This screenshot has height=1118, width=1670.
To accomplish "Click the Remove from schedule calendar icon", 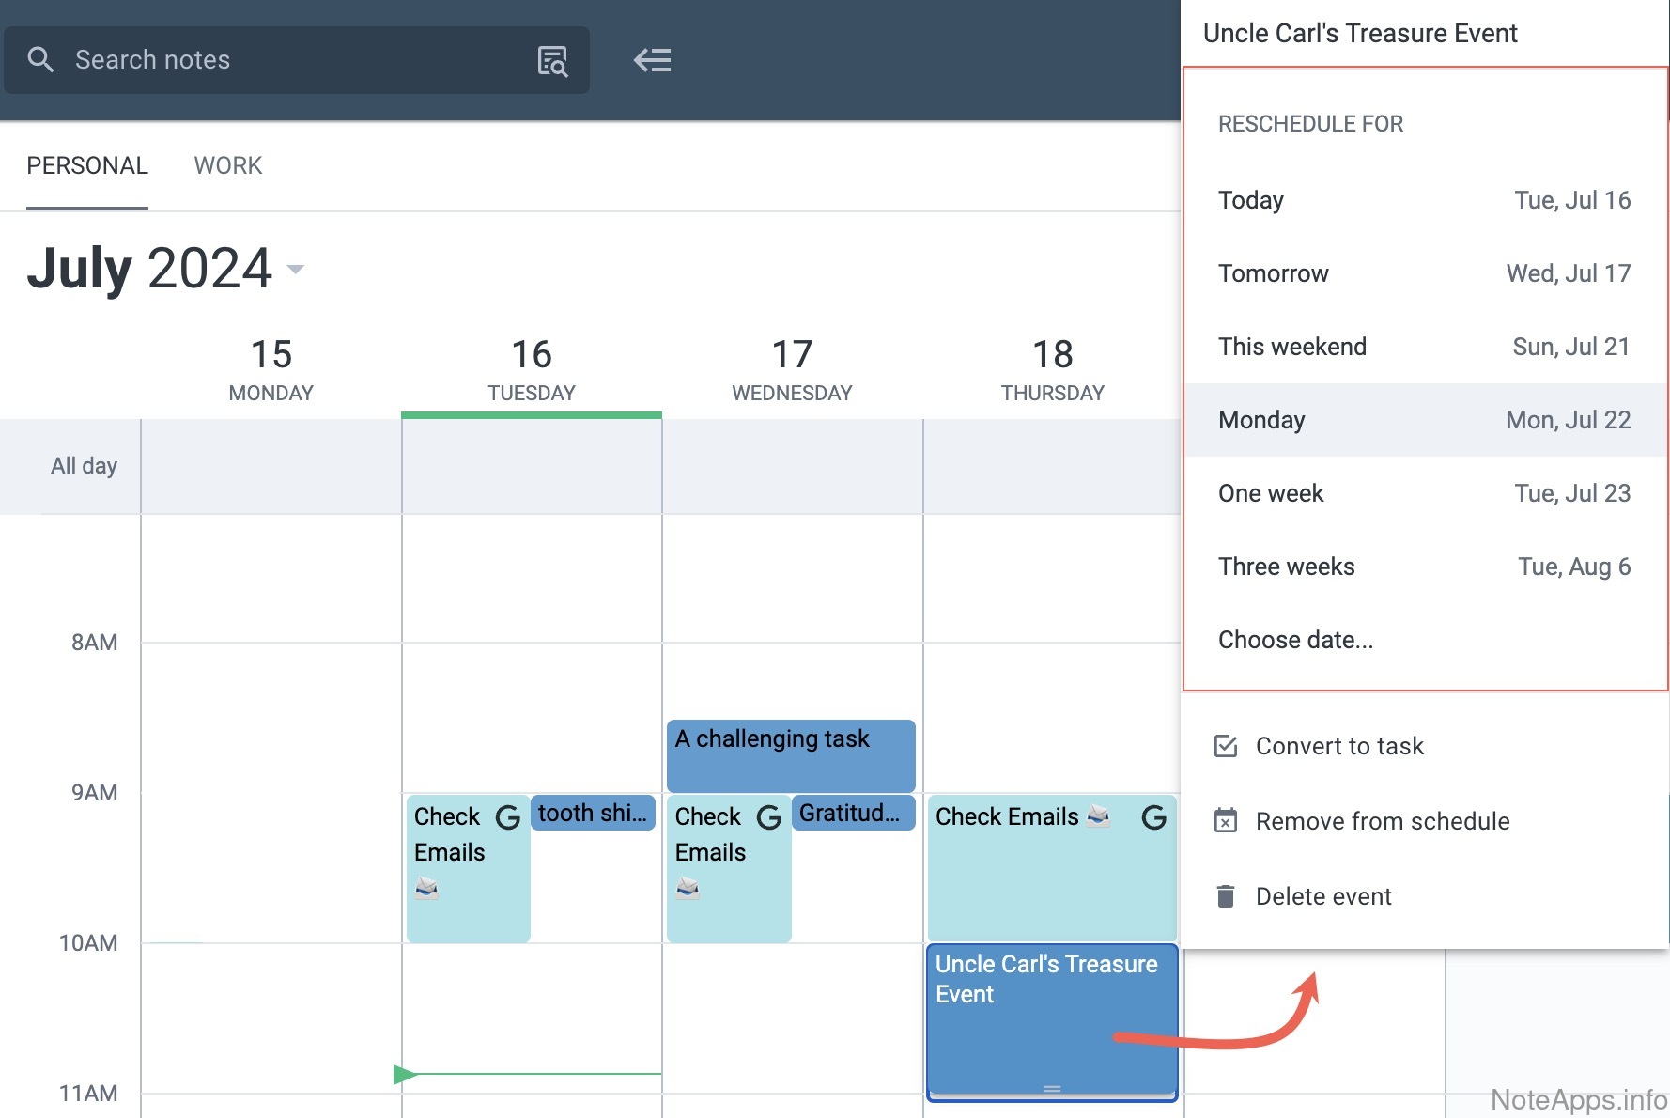I will pos(1226,821).
